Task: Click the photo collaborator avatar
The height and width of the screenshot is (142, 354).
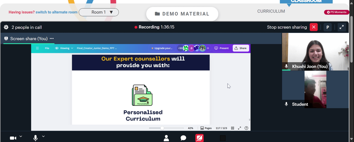Action: [x=202, y=48]
